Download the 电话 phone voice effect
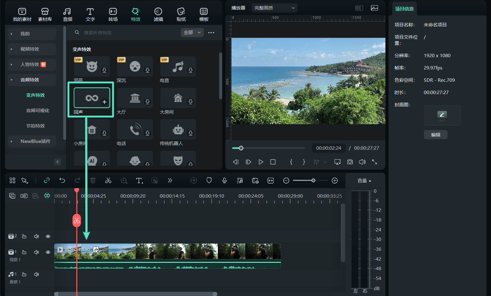This screenshot has width=491, height=296. [x=147, y=133]
